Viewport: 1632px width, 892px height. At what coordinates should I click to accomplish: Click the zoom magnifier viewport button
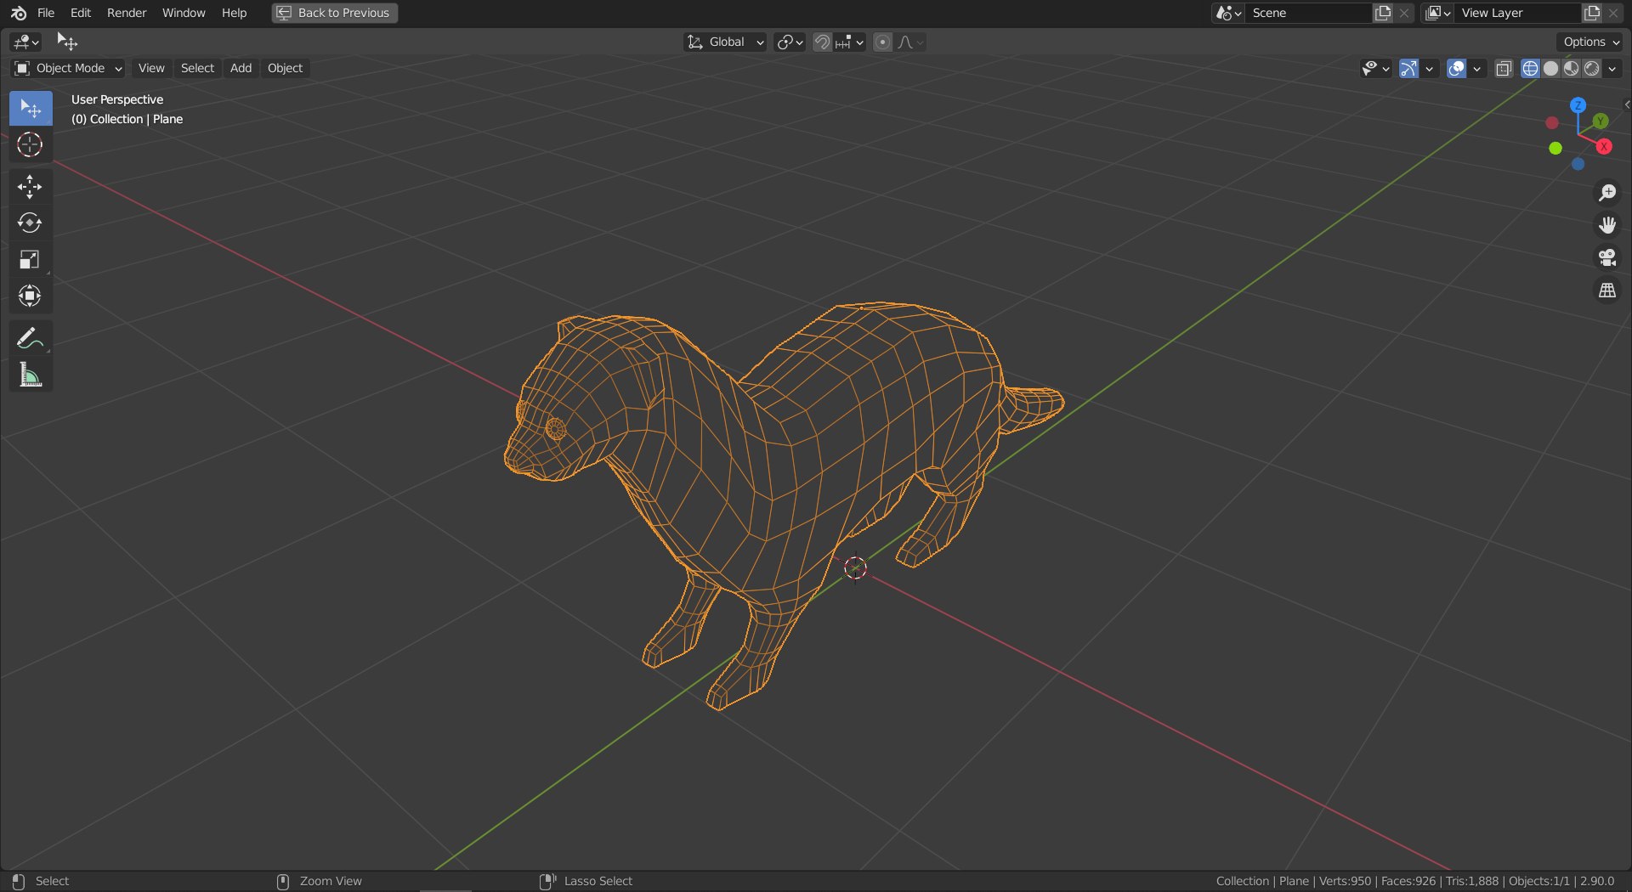click(1607, 193)
